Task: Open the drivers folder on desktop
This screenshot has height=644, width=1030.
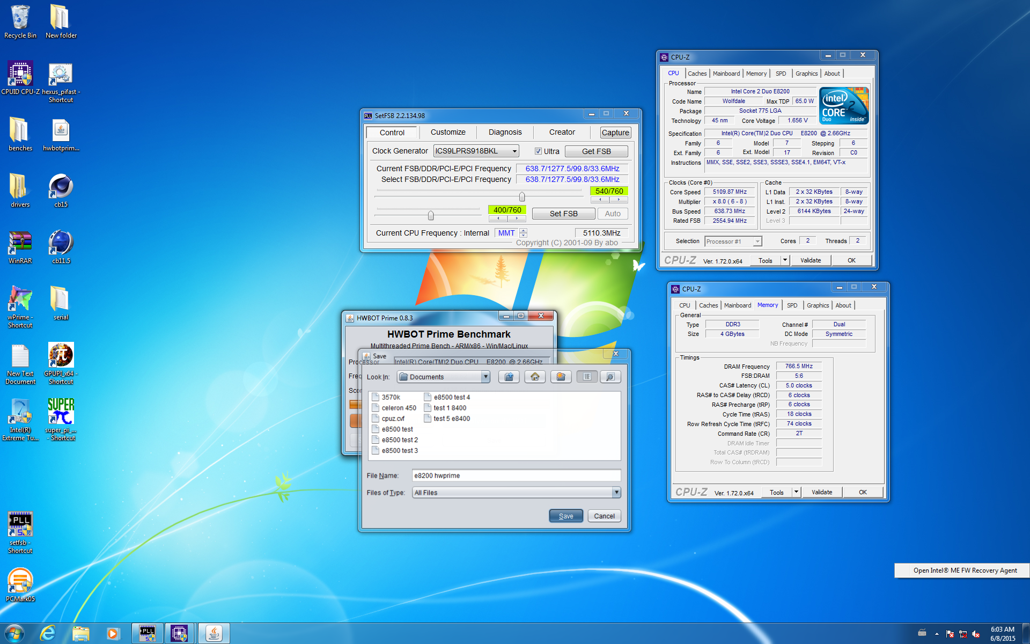Action: click(20, 191)
